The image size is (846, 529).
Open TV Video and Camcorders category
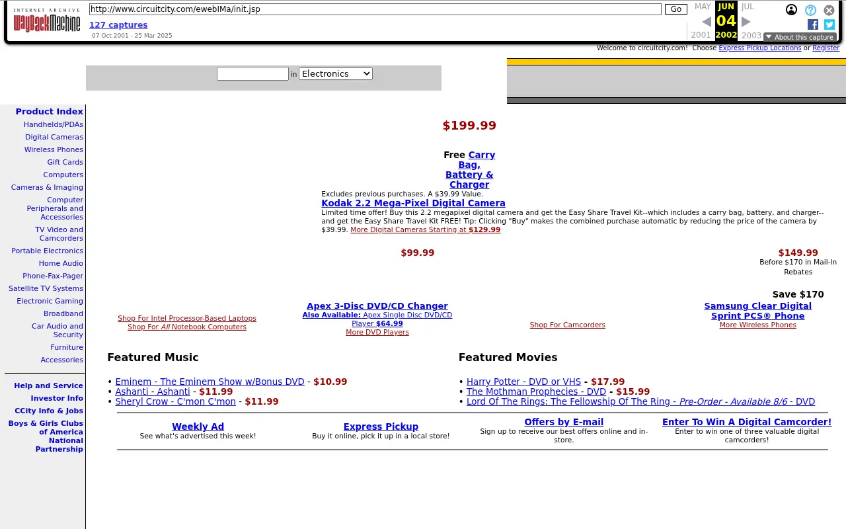coord(59,234)
